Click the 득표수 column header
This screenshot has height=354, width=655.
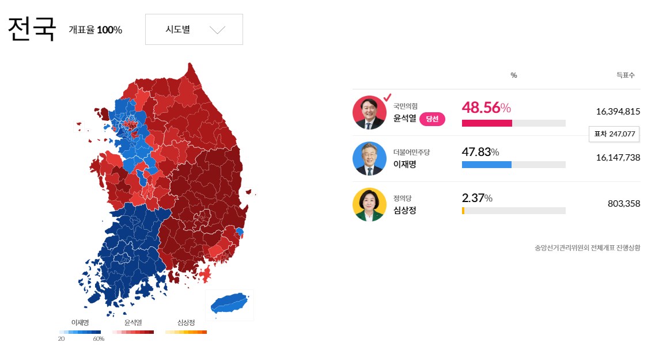coord(625,75)
